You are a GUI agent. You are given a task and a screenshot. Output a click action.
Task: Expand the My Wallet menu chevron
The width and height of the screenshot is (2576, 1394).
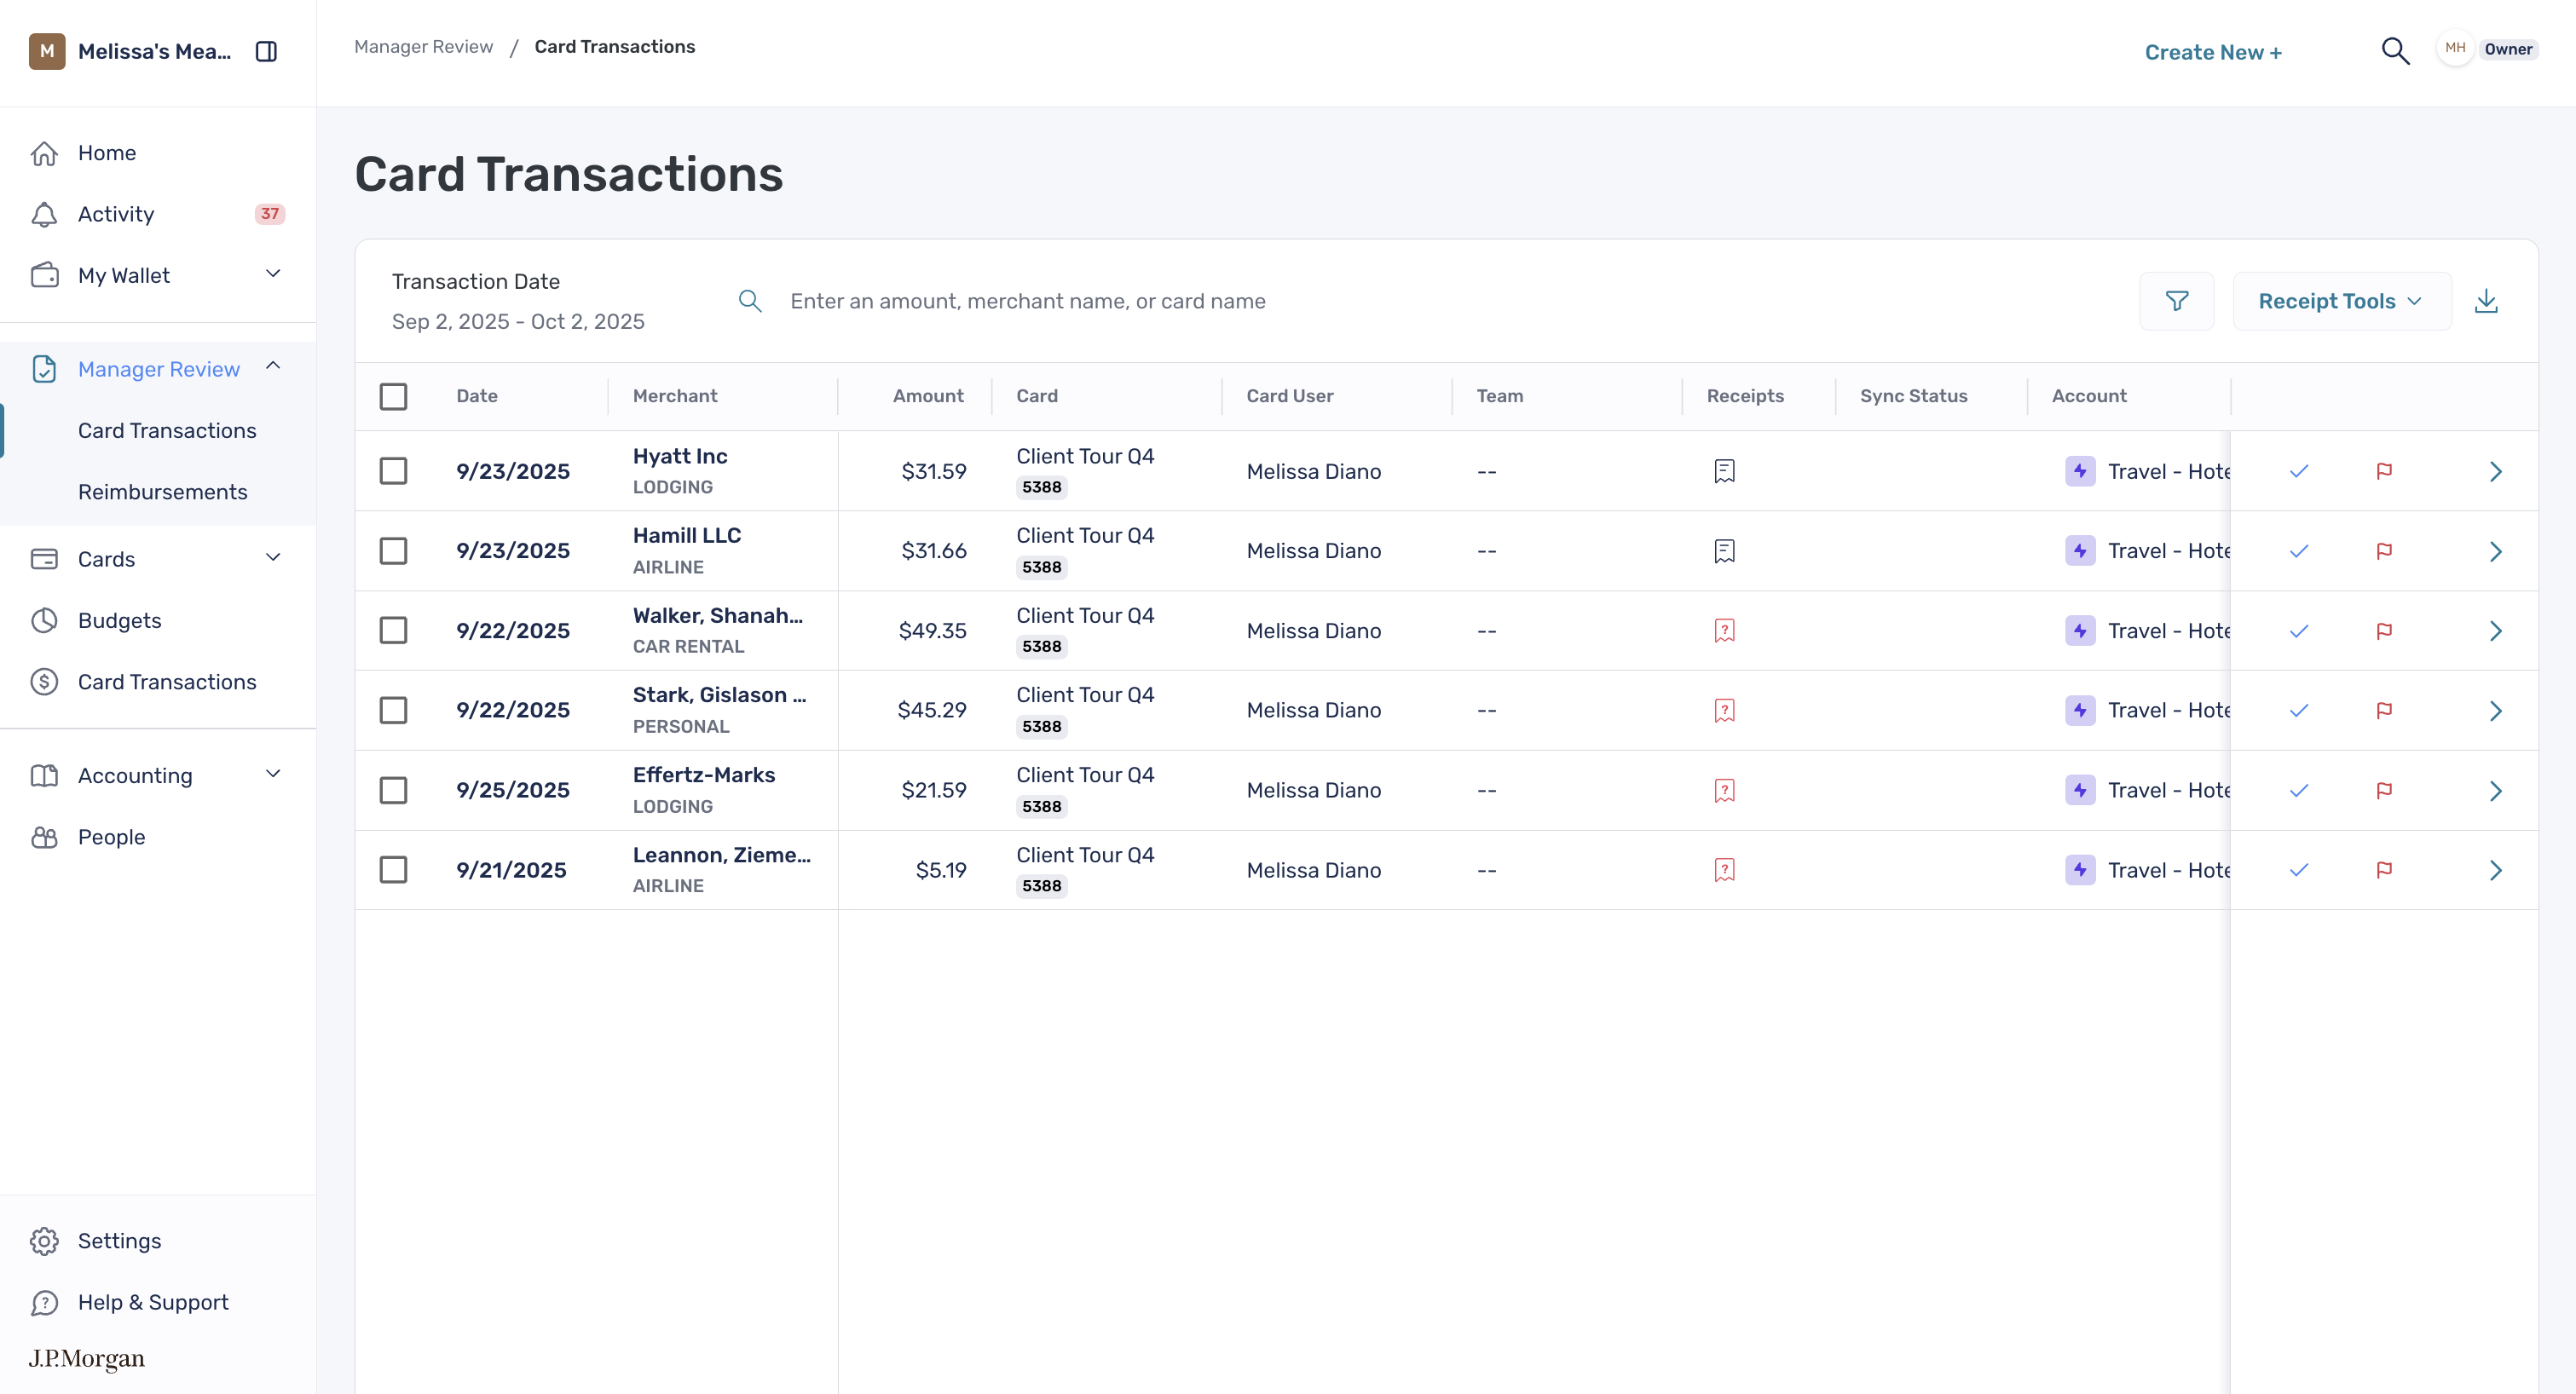[x=273, y=274]
